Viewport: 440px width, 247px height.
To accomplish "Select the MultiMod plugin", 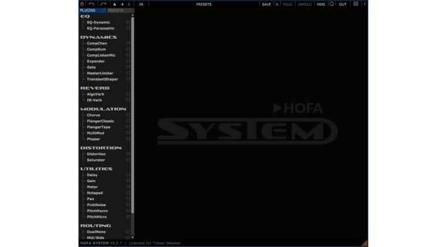I will (96, 133).
